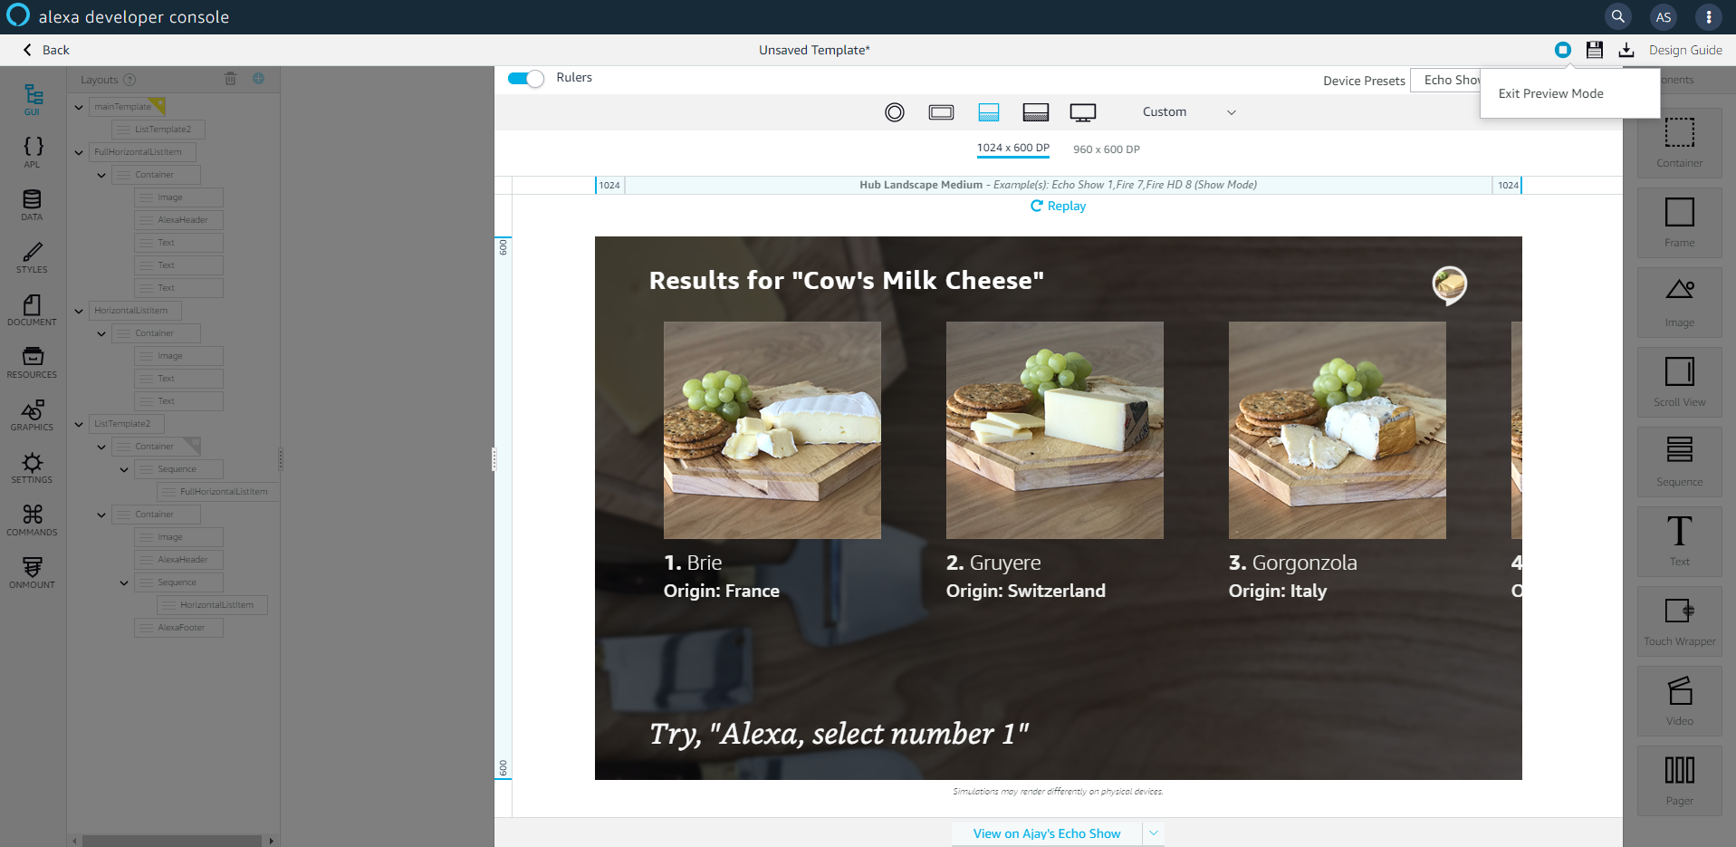1736x847 pixels.
Task: Expand the View on Ajay's Echo Show chevron
Action: pyautogui.click(x=1153, y=833)
